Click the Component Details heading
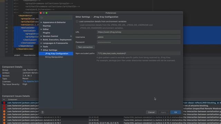 point(12,67)
